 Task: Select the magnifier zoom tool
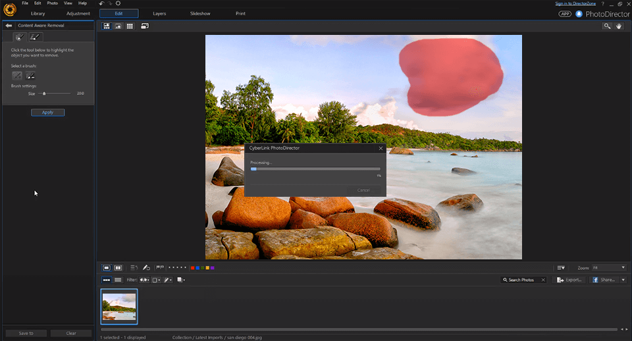(x=607, y=26)
